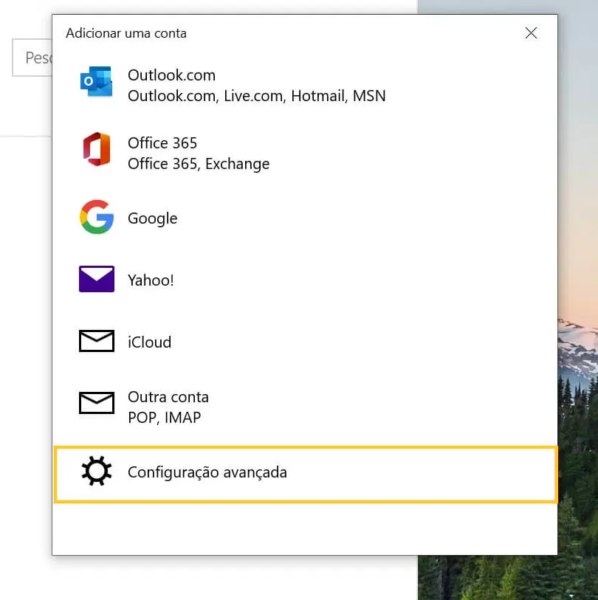Open Configuração avançada option text

click(207, 472)
